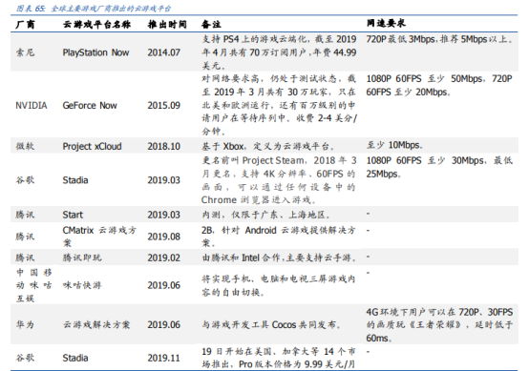Select the '备注' column header
Viewport: 529px width, 371px height.
pos(211,24)
